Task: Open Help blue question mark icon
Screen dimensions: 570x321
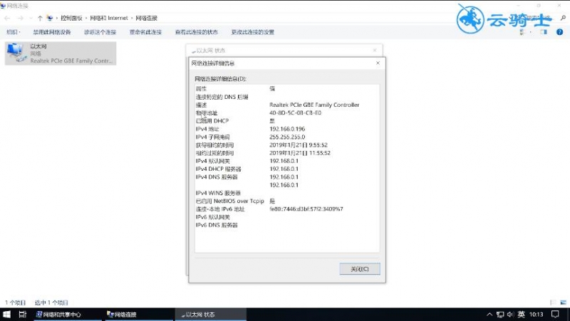Action: click(x=559, y=32)
